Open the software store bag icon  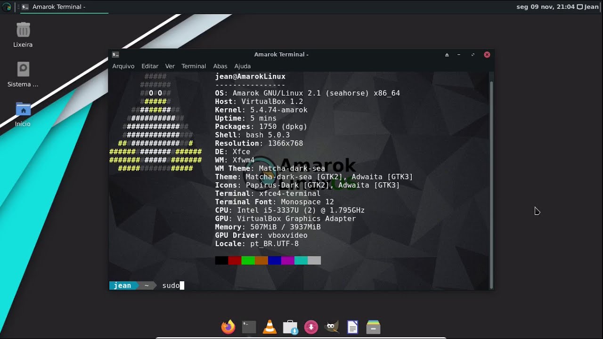[290, 327]
